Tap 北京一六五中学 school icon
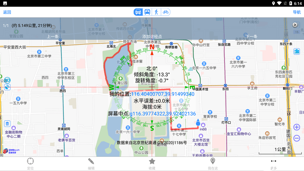 pyautogui.click(x=204, y=64)
